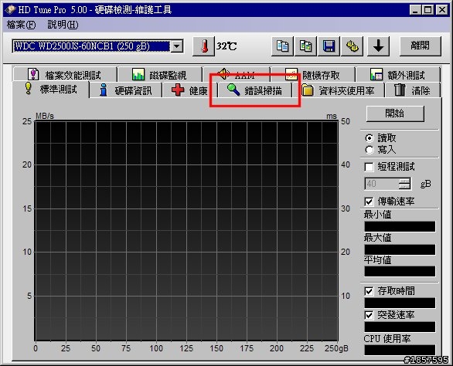
Task: Open the 說明(H) help menu
Action: [63, 25]
